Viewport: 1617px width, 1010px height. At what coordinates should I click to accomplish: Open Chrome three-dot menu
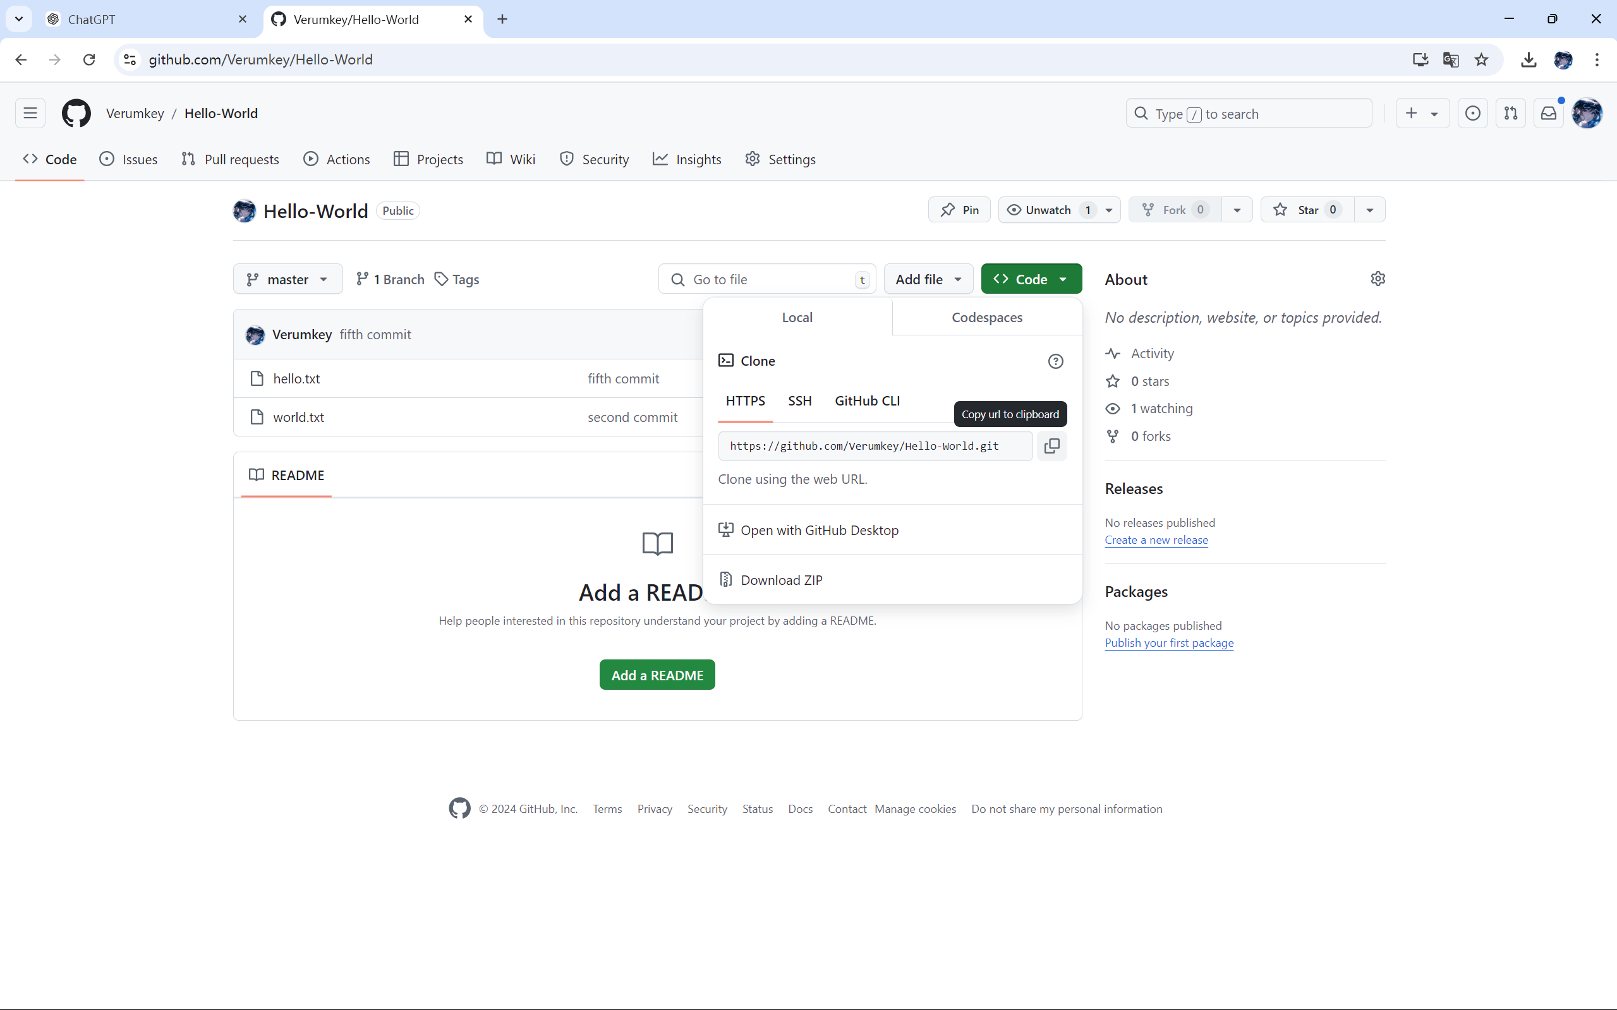(1597, 59)
